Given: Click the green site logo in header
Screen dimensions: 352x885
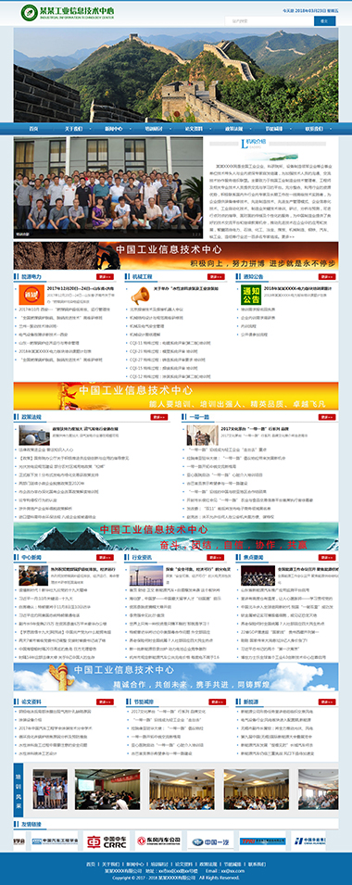Looking at the screenshot, I should [x=68, y=13].
